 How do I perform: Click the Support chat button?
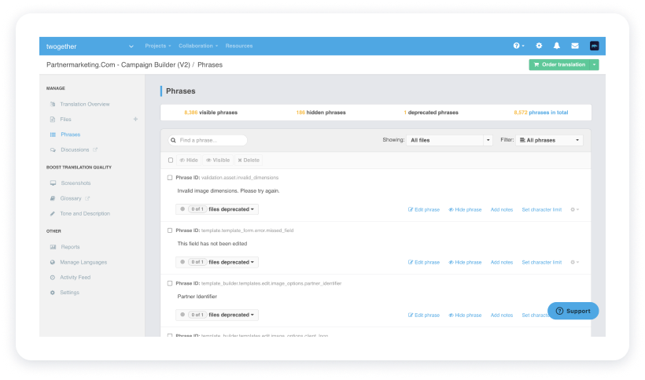click(573, 311)
